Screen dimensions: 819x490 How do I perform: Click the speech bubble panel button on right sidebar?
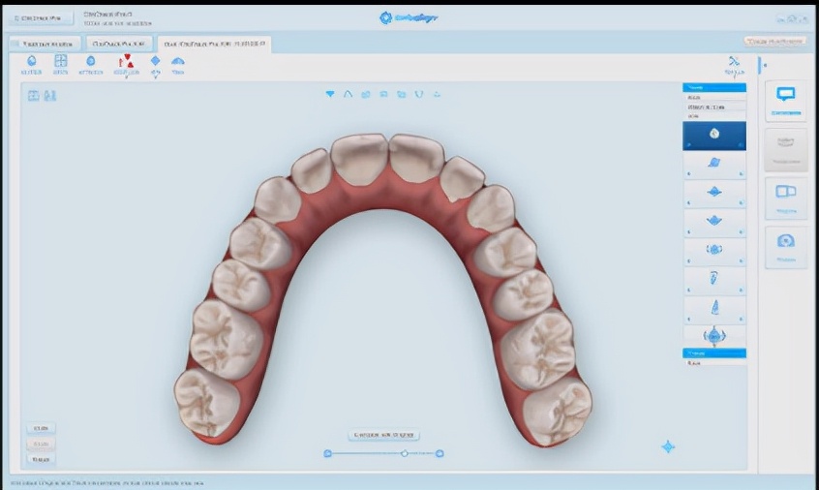pyautogui.click(x=785, y=99)
